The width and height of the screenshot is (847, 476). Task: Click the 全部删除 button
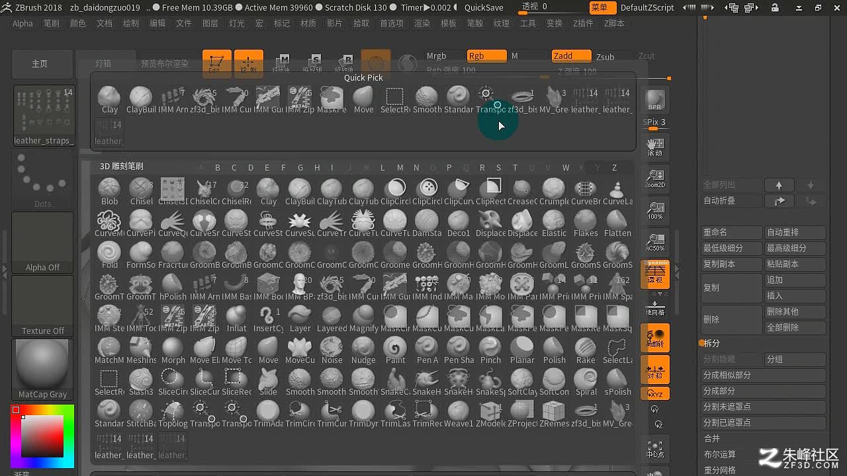pos(795,327)
